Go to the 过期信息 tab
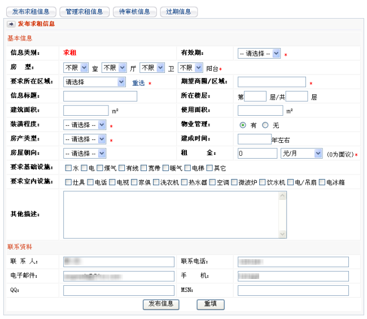 click(x=178, y=11)
